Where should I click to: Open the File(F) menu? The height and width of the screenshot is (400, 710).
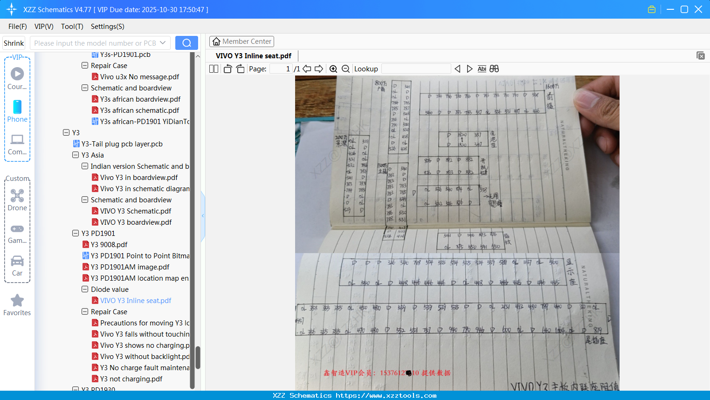point(18,27)
